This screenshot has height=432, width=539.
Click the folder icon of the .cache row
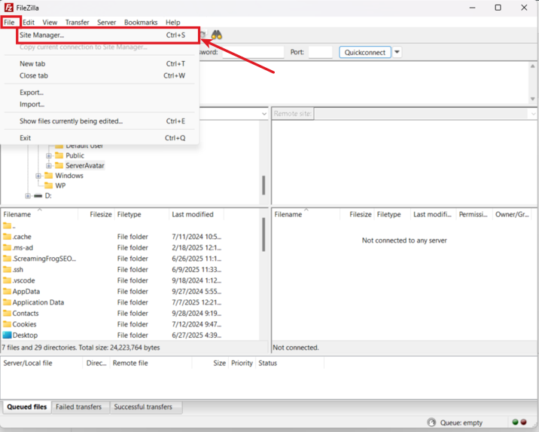pos(7,237)
